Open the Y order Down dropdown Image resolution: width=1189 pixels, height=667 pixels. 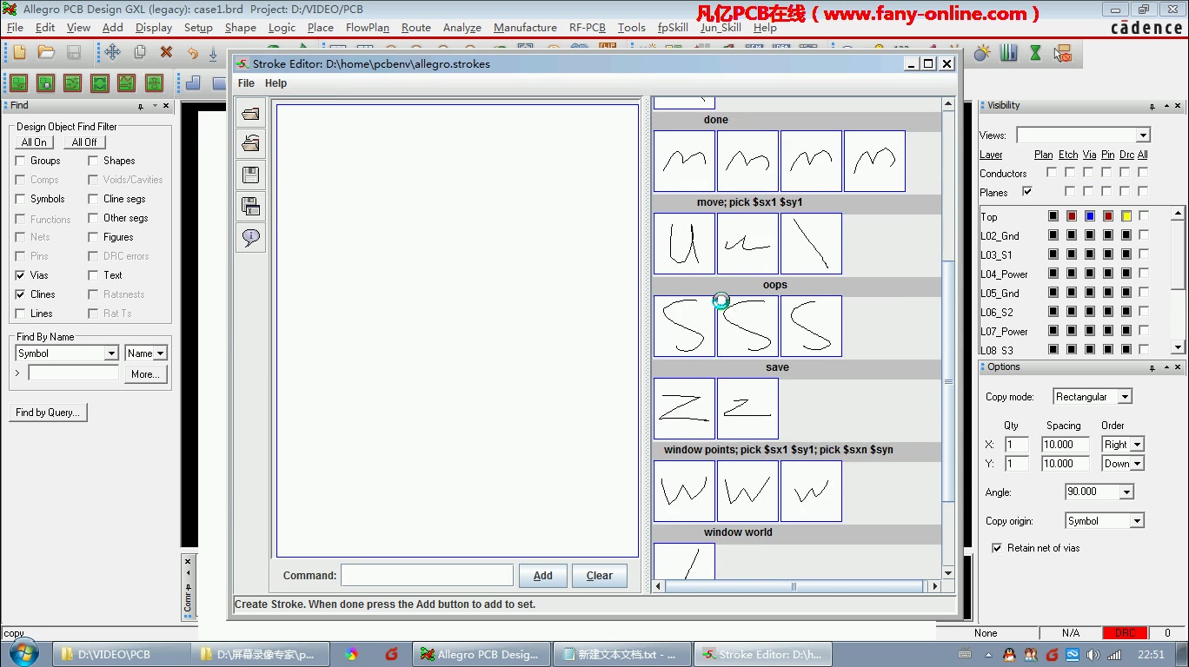[x=1137, y=464]
